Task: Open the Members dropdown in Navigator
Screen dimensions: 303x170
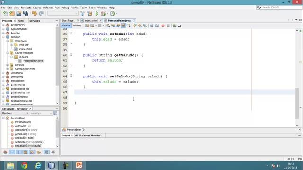Action: [x=15, y=113]
